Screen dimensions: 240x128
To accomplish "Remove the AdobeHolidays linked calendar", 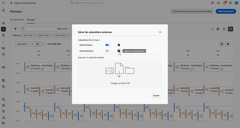I will point(119,45).
